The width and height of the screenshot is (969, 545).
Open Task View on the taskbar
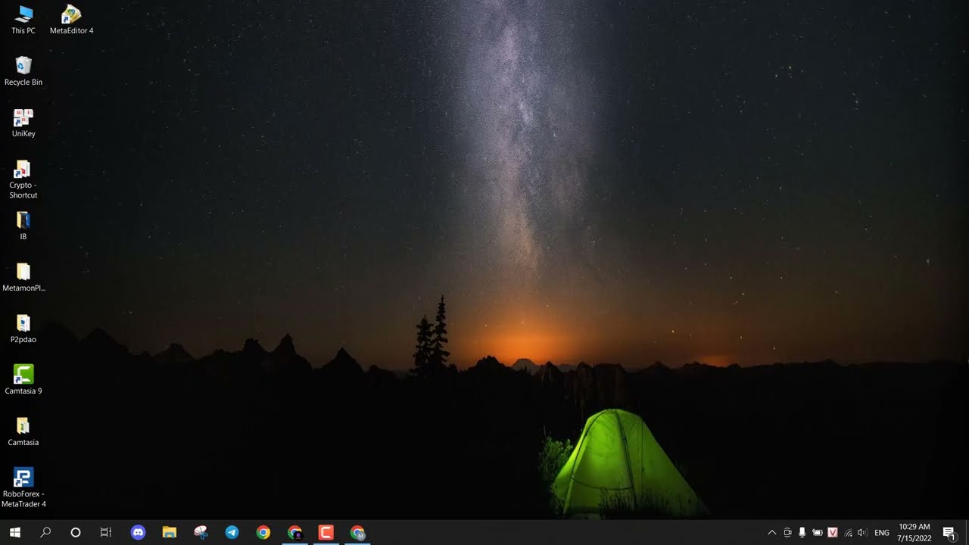106,532
